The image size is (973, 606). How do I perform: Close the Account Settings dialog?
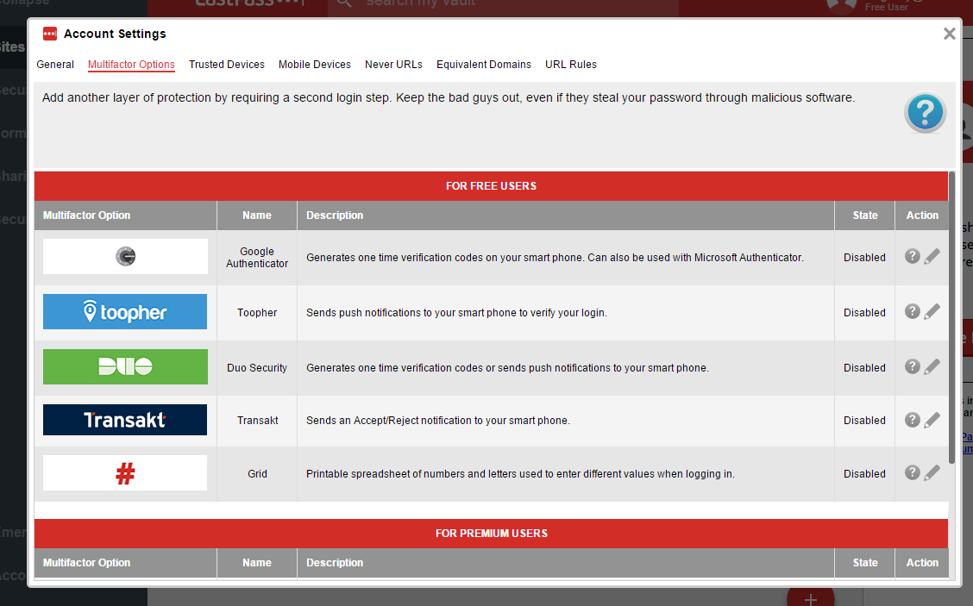[949, 34]
